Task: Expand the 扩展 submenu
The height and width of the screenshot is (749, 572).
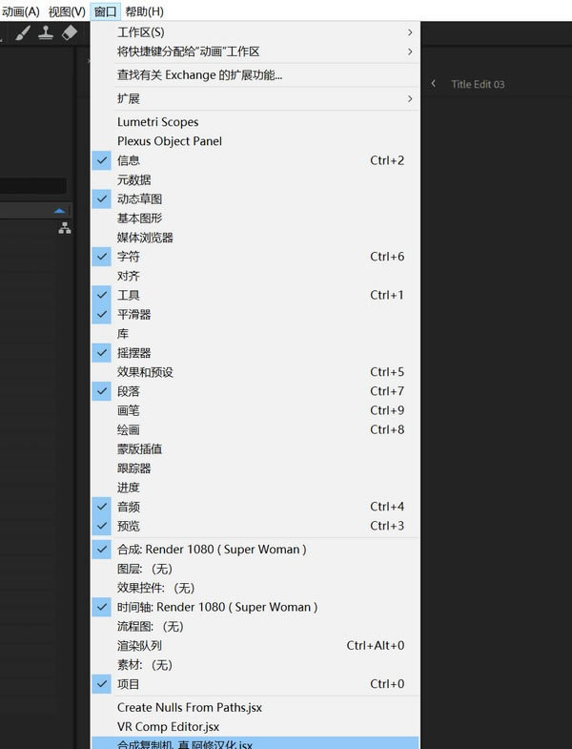Action: tap(255, 98)
